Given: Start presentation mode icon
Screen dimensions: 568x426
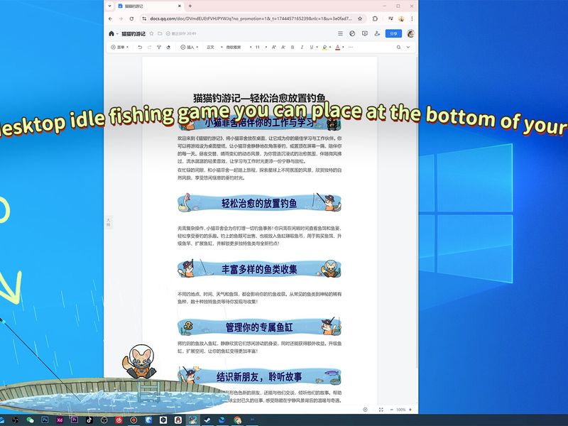Looking at the screenshot, I should coord(365,33).
